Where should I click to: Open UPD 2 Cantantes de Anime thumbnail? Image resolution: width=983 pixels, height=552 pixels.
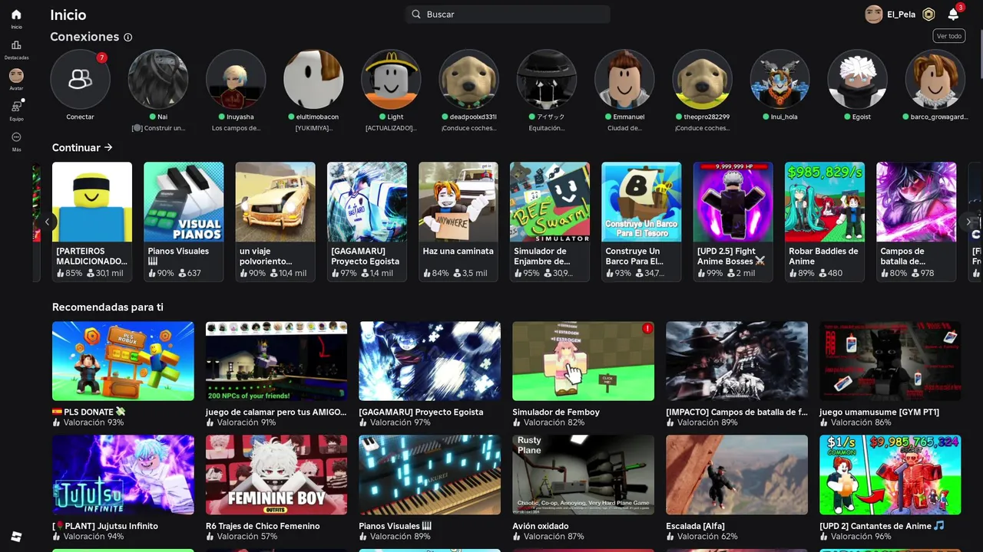(890, 475)
